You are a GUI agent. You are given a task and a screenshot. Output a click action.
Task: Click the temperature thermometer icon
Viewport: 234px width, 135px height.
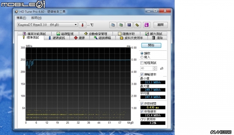(x=82, y=25)
